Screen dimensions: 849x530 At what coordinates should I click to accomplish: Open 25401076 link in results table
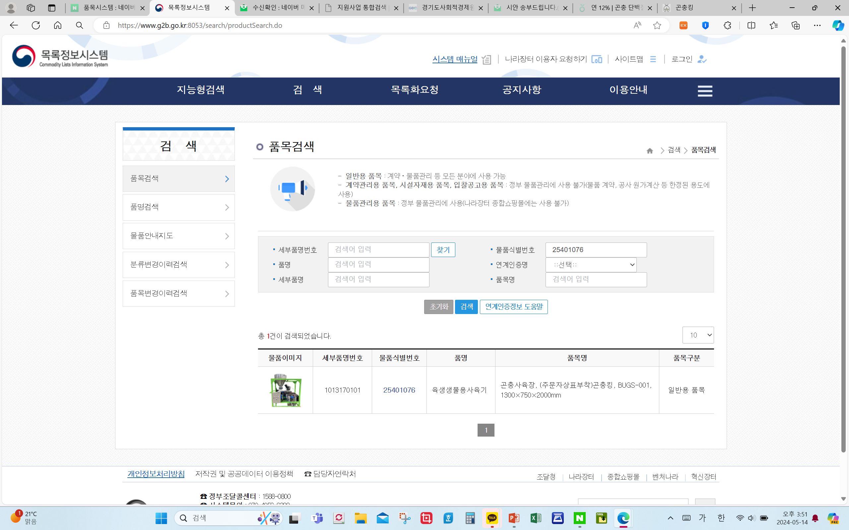tap(399, 390)
